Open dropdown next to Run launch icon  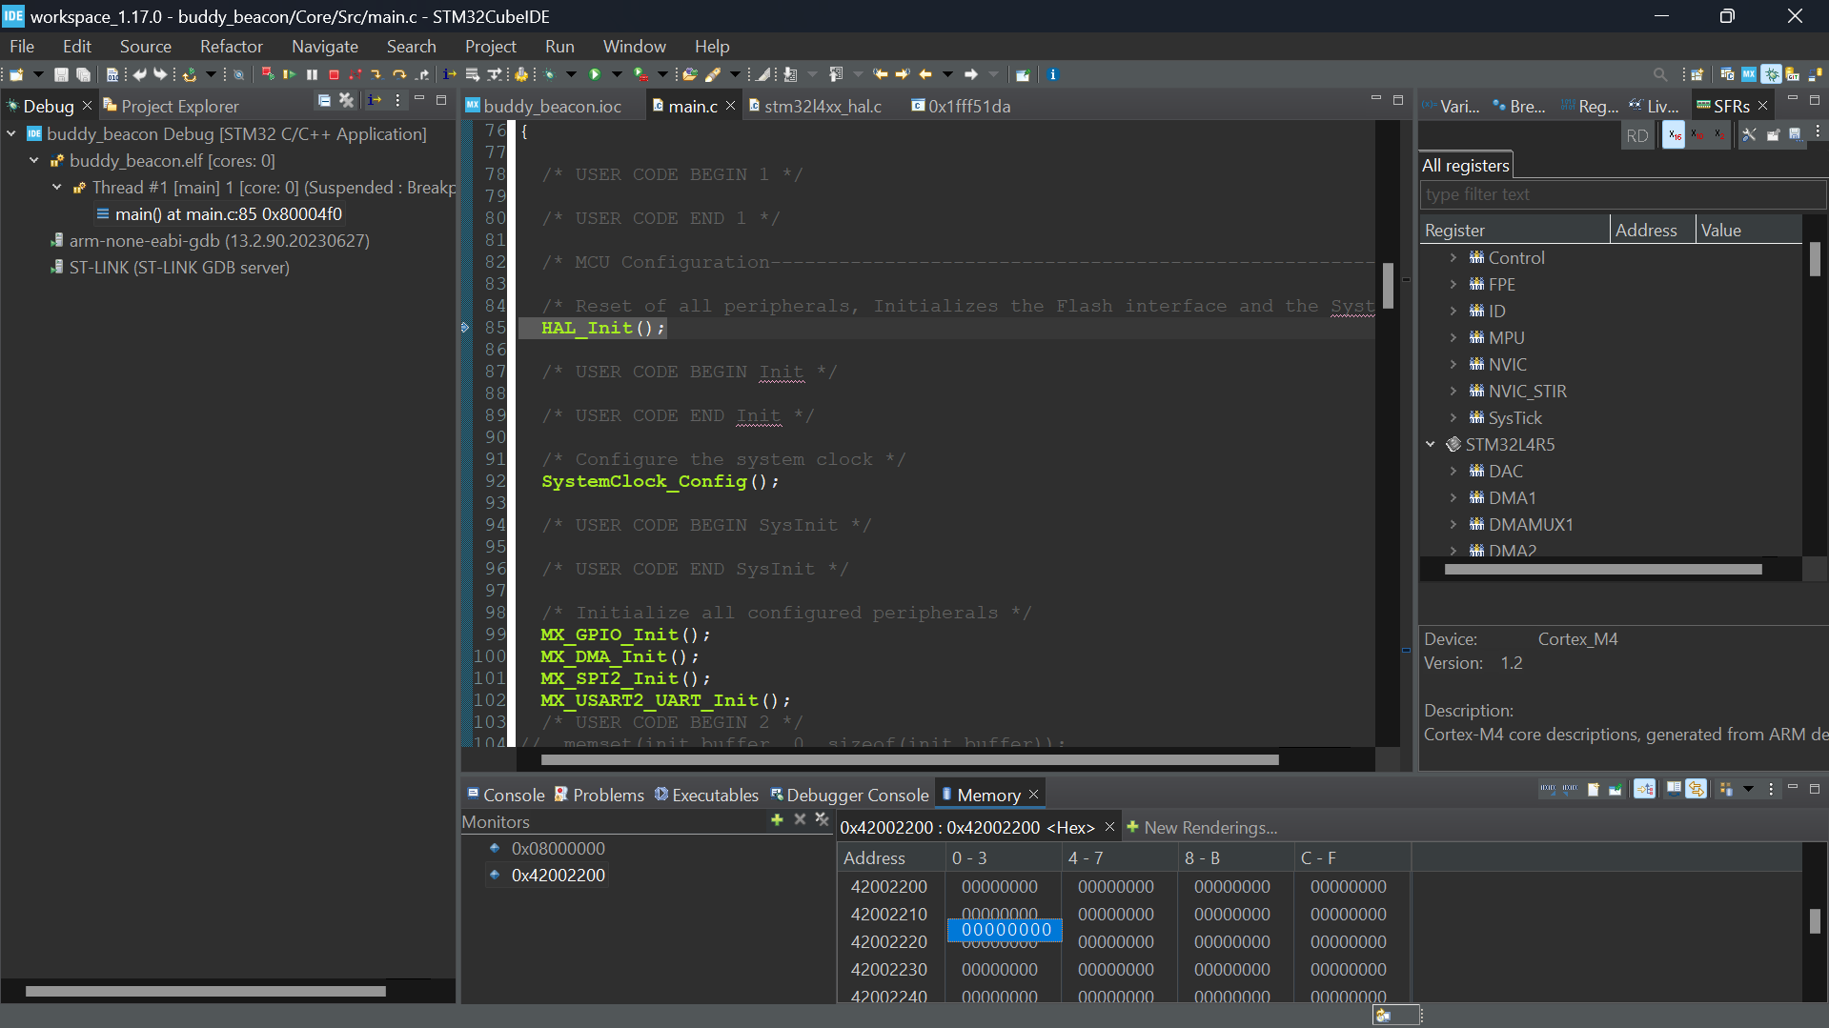click(617, 74)
